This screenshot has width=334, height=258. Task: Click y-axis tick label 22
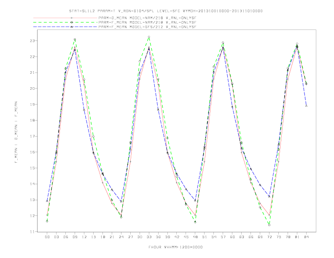pyautogui.click(x=32, y=57)
